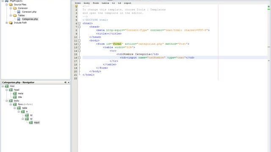Image resolution: width=271 pixels, height=152 pixels.
Task: Collapse the PhpProject1 project node
Action: tap(3, 1)
